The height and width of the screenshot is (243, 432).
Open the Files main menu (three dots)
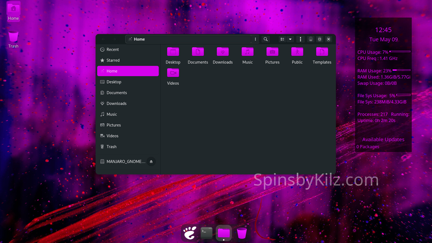coord(301,39)
